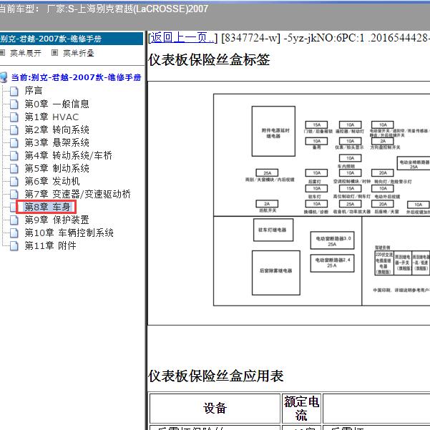Screen dimensions: 430x430
Task: Open 第9章 保护装置 chapter
Action: pyautogui.click(x=57, y=220)
